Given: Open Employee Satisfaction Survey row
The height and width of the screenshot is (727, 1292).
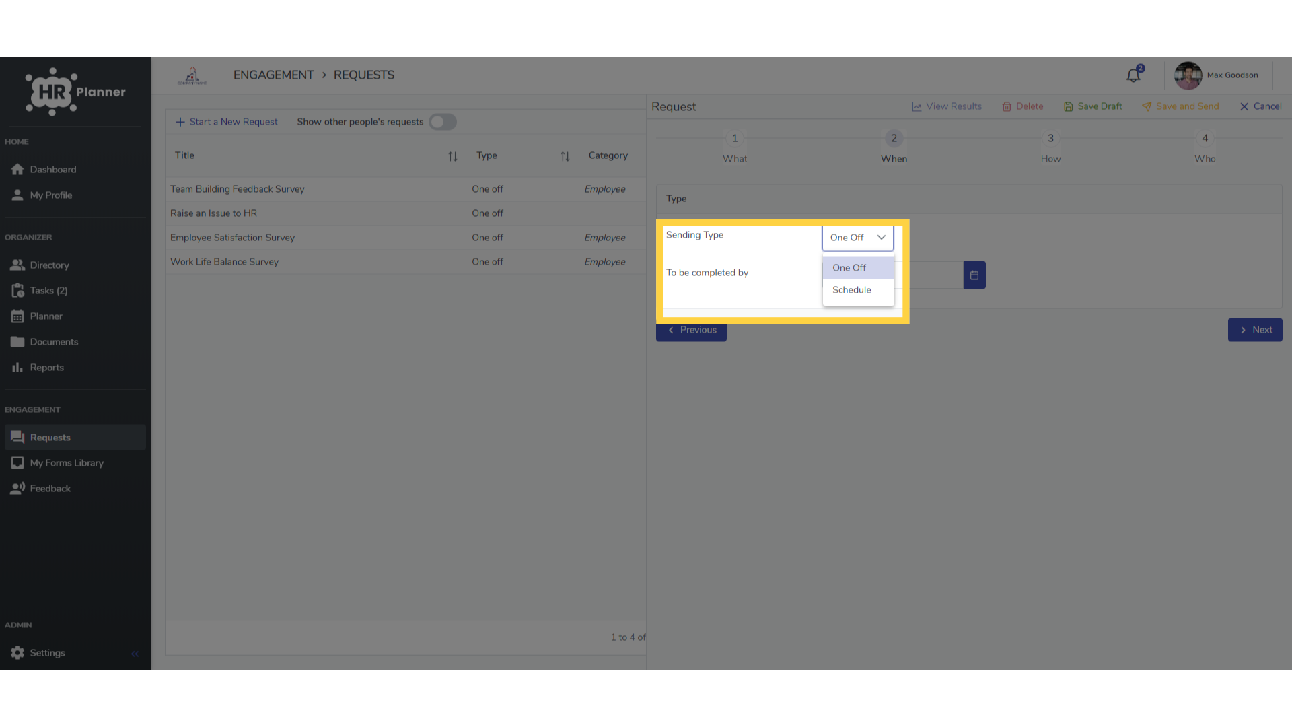Looking at the screenshot, I should (x=406, y=238).
